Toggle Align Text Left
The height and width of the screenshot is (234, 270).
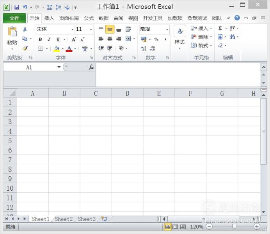101,39
